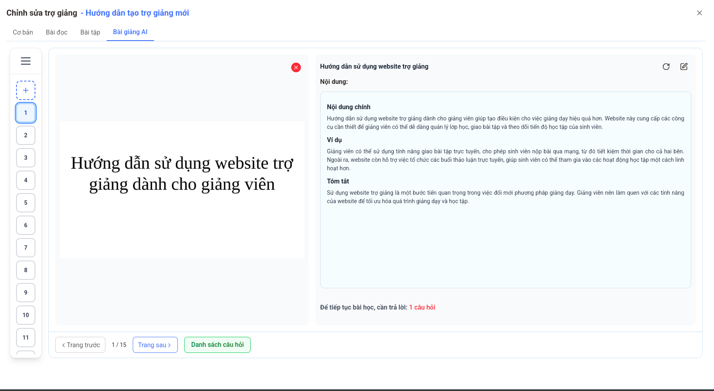Select the Bài tập tab

[90, 32]
